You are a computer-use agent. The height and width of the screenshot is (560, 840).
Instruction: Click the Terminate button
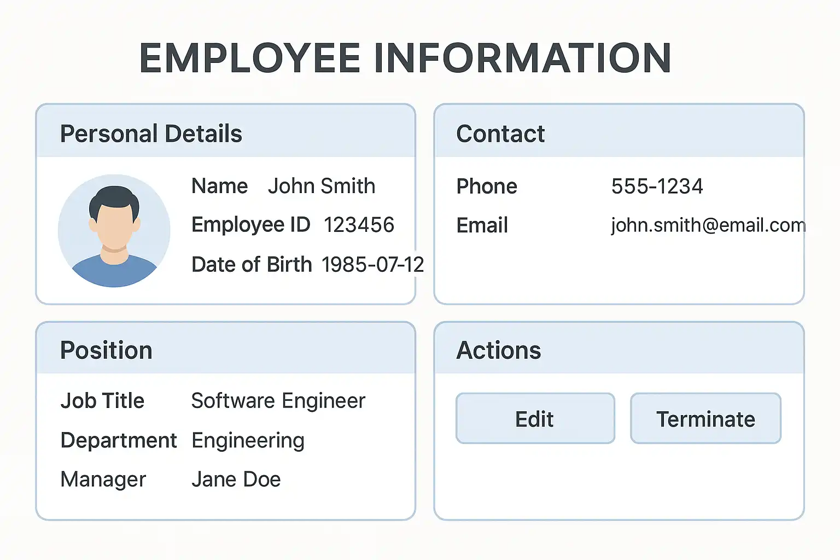tap(705, 419)
